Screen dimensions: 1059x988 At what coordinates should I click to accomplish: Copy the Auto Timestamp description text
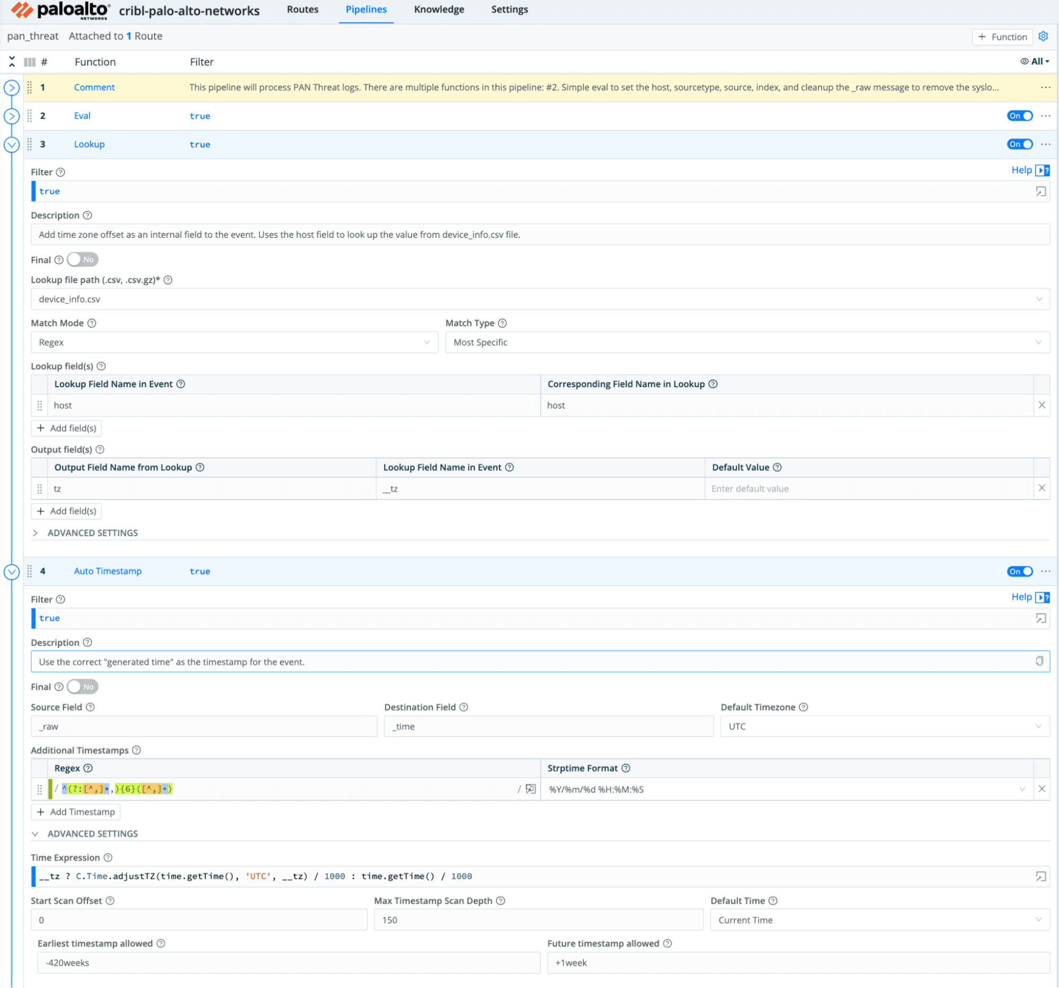[x=1039, y=661]
